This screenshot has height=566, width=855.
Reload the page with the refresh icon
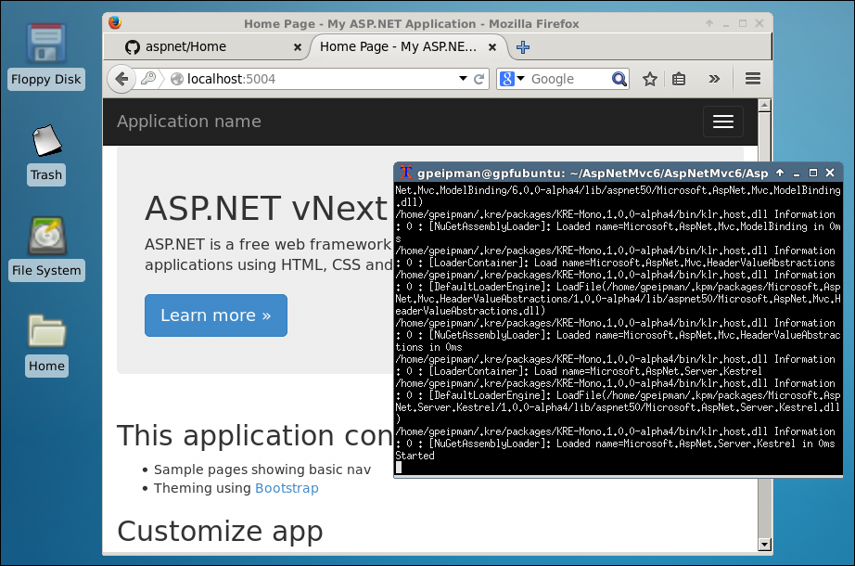pos(479,79)
